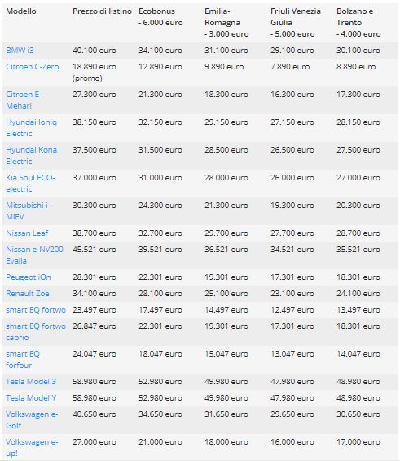Click the Modello column header
The image size is (400, 461).
tap(21, 11)
